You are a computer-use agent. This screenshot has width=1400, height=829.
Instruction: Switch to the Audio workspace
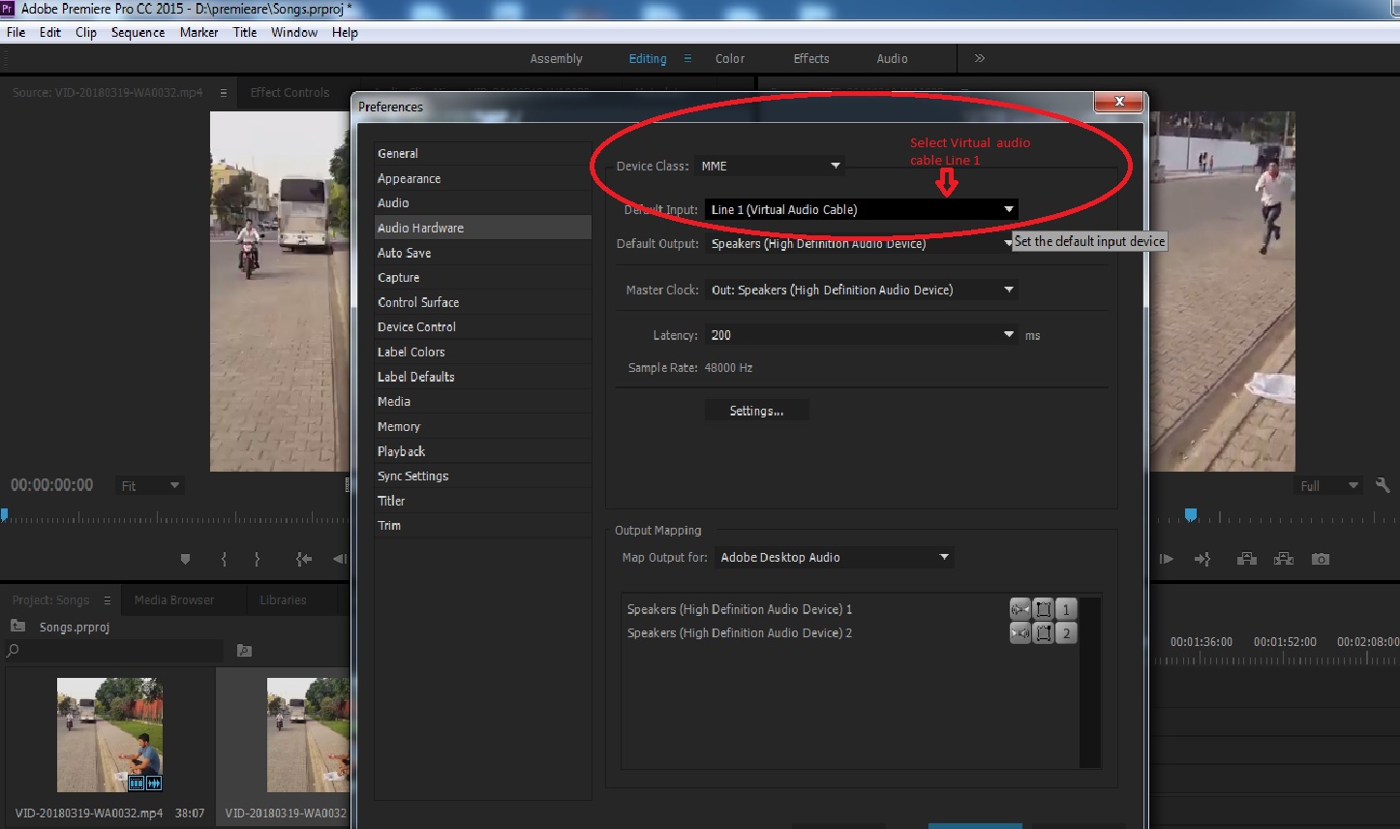[892, 58]
